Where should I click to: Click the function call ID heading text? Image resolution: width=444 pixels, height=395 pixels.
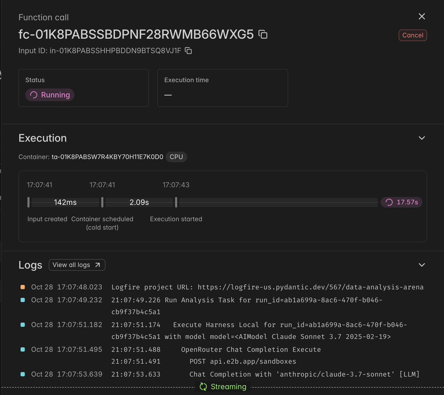tap(136, 34)
